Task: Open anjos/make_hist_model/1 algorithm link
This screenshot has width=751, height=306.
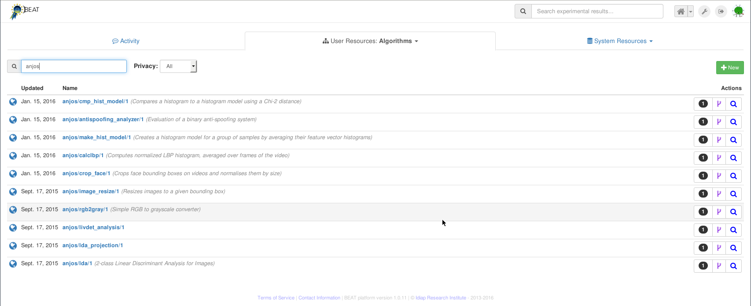Action: click(x=97, y=137)
